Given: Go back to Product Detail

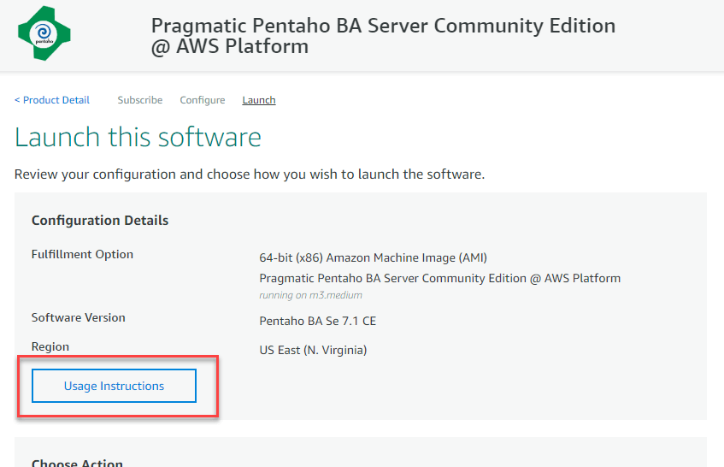Looking at the screenshot, I should tap(52, 100).
